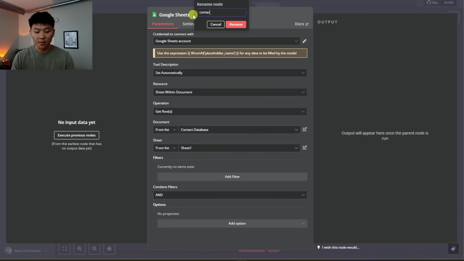Open the AI assistant sparkle button
This screenshot has width=464, height=261.
[x=453, y=249]
